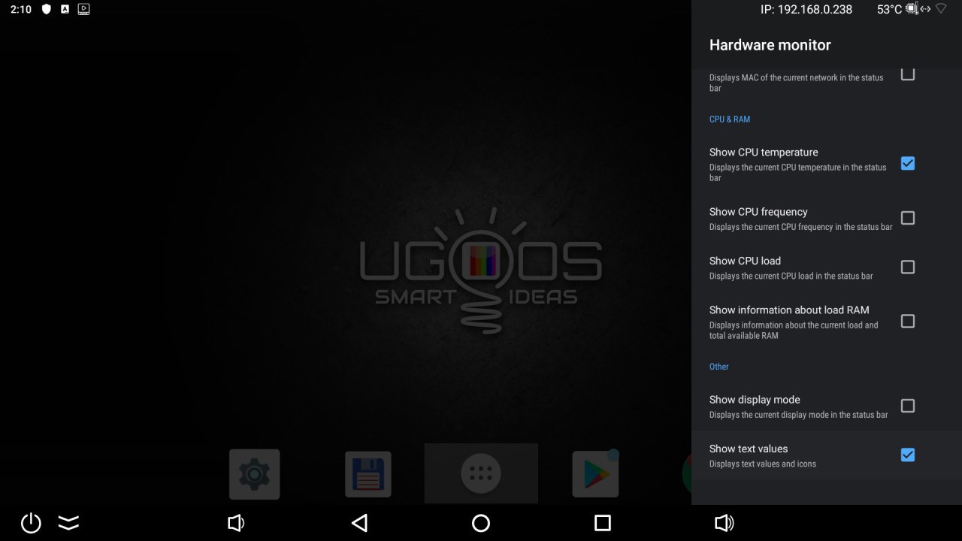Tap the volume down speaker icon
This screenshot has height=541, width=962.
pyautogui.click(x=236, y=523)
